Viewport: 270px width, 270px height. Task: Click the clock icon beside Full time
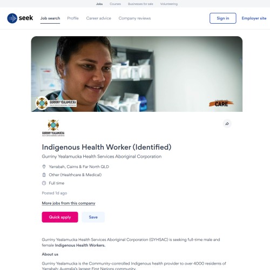44,183
